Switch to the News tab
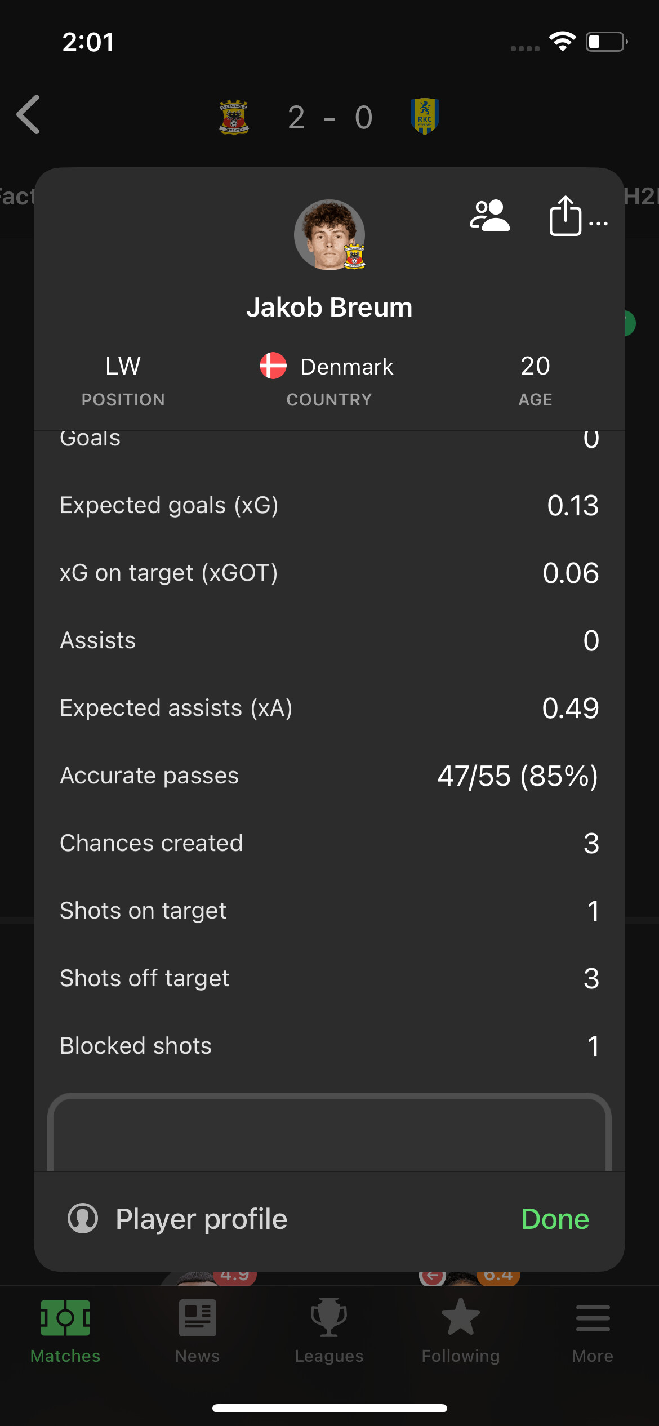 click(x=197, y=1330)
